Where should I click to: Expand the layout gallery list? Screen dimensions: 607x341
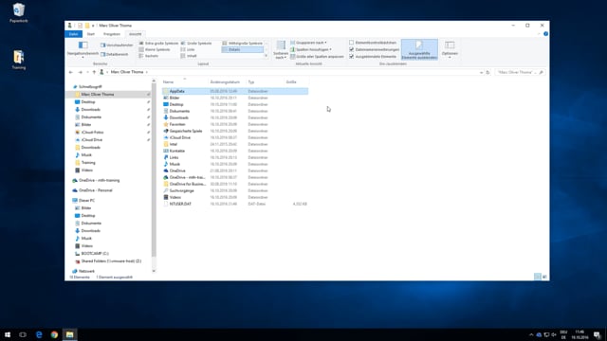coord(266,56)
